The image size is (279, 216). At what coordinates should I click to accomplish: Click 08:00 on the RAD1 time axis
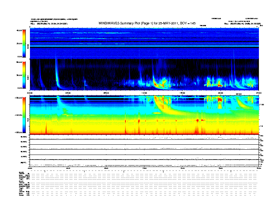click(106, 93)
